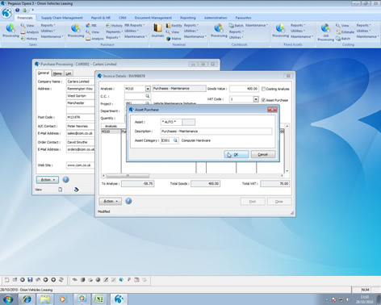
Task: Click Cancel in Asset Purchase dialog
Action: click(x=263, y=154)
